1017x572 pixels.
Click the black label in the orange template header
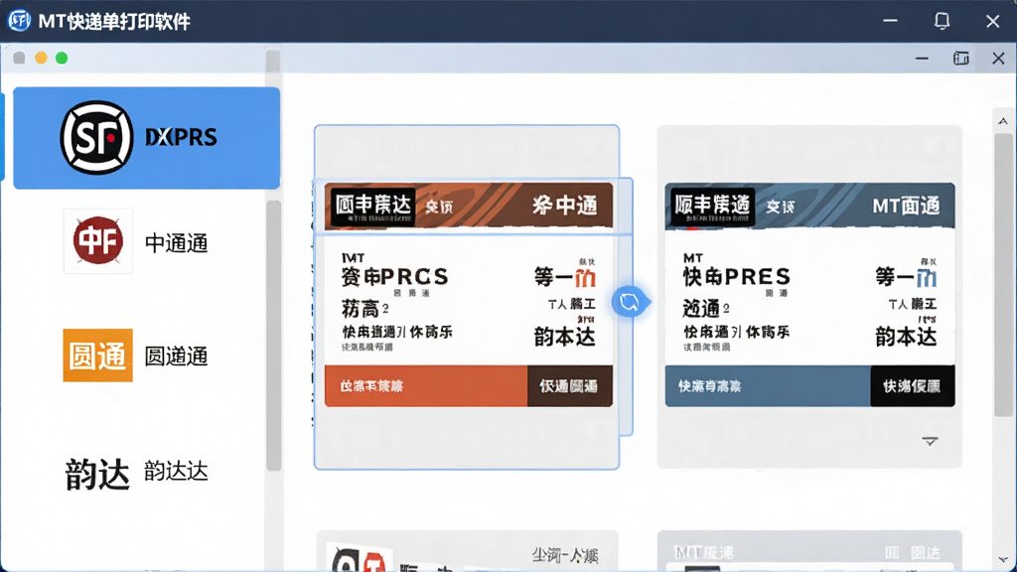coord(373,206)
